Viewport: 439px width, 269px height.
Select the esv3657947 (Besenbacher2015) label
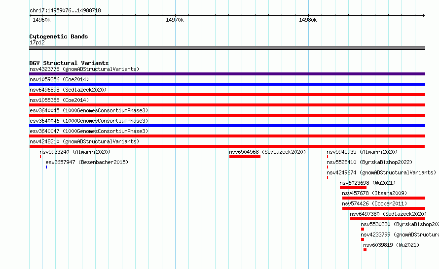(x=87, y=162)
